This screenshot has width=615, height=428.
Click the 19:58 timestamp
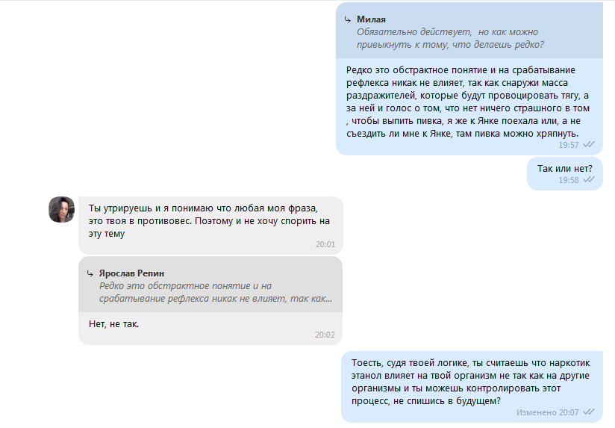tap(569, 180)
